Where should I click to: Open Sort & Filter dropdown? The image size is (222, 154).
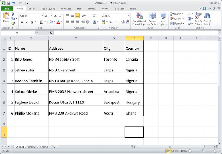(x=198, y=19)
